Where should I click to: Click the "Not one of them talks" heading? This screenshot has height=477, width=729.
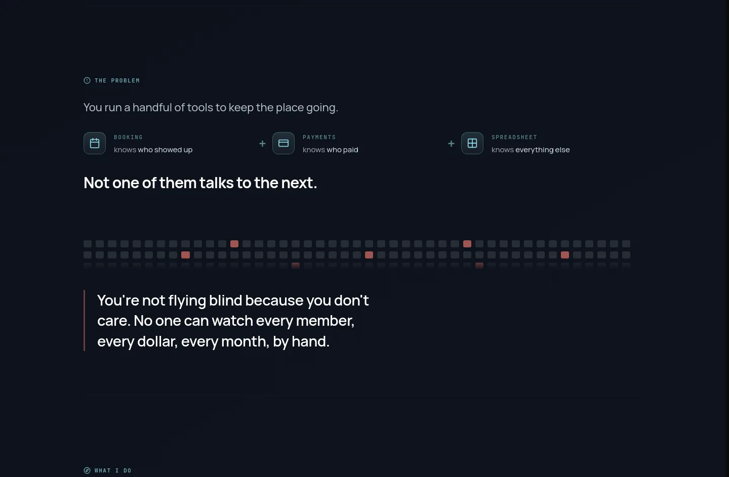200,183
